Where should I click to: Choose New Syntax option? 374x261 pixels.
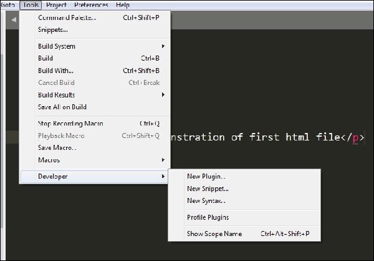click(x=206, y=200)
